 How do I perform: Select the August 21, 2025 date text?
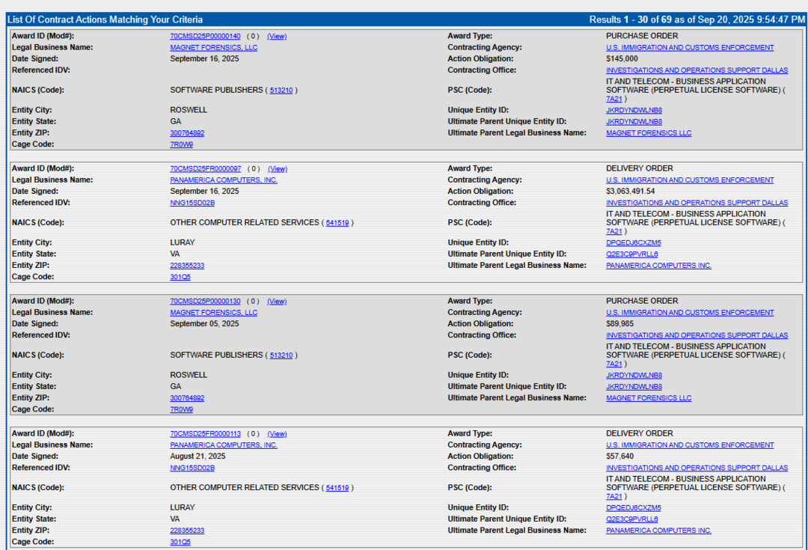coord(198,456)
